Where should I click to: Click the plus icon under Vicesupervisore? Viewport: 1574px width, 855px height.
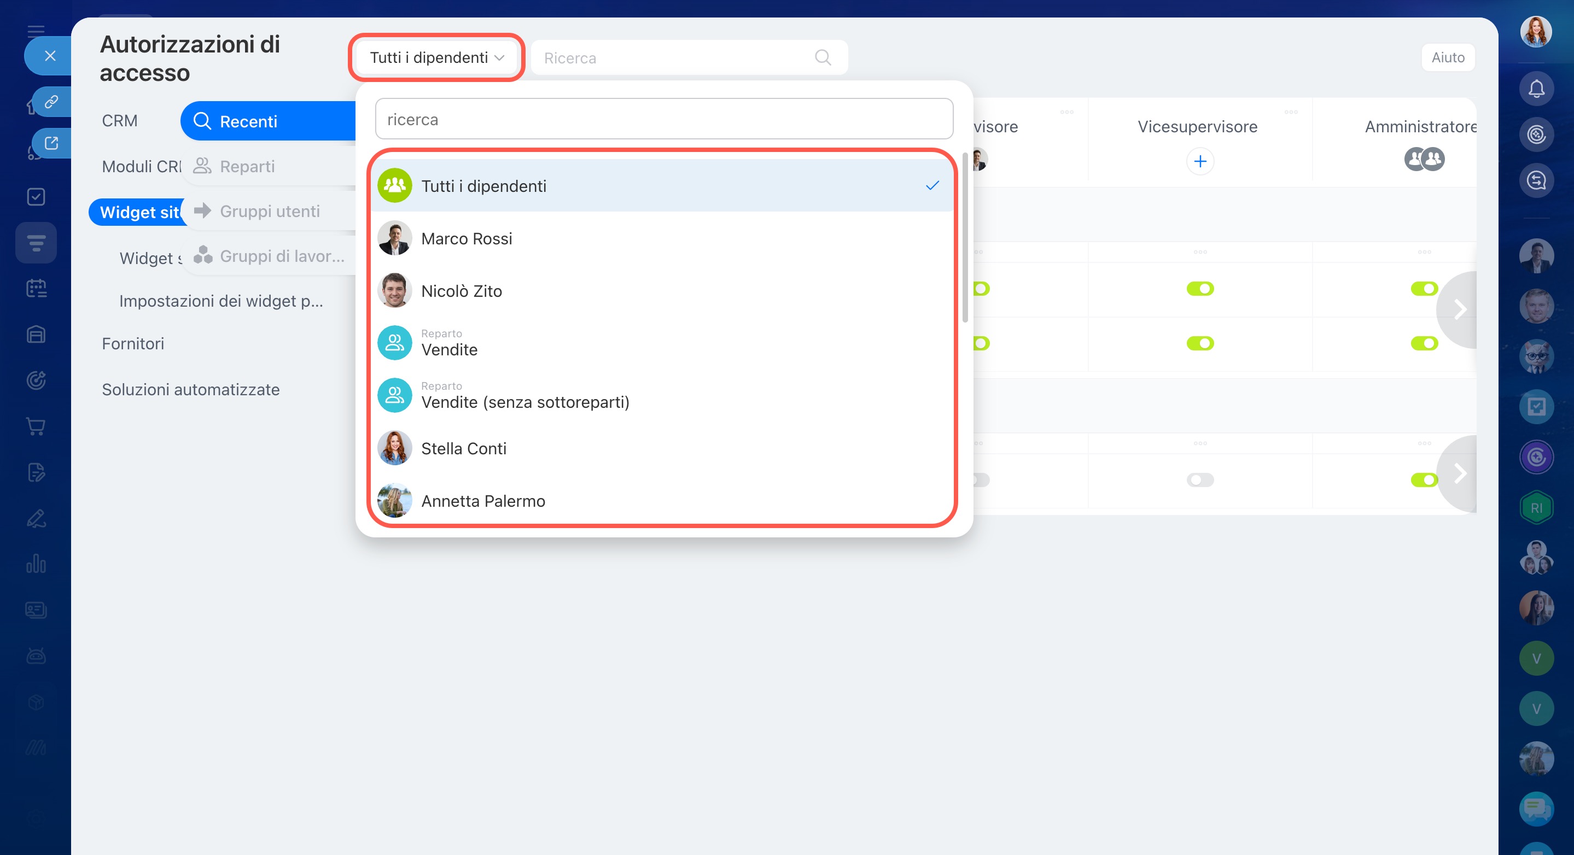(x=1199, y=161)
